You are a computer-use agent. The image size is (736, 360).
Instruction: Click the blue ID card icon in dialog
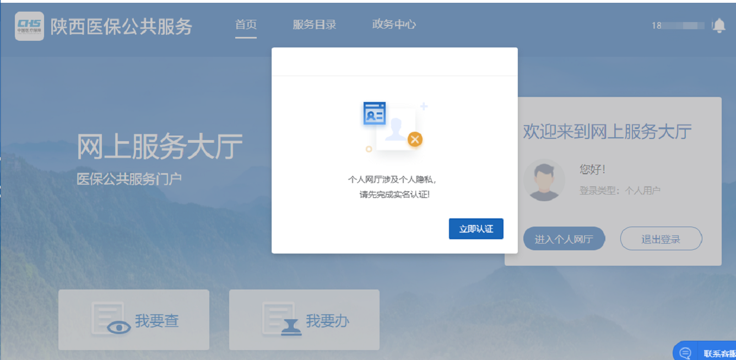click(375, 114)
